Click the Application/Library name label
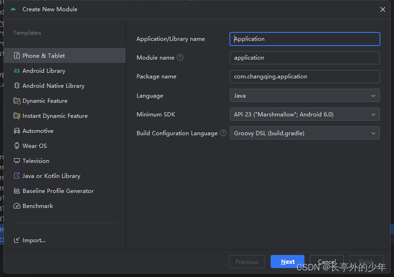Screen dimensions: 394x277 tap(171, 39)
